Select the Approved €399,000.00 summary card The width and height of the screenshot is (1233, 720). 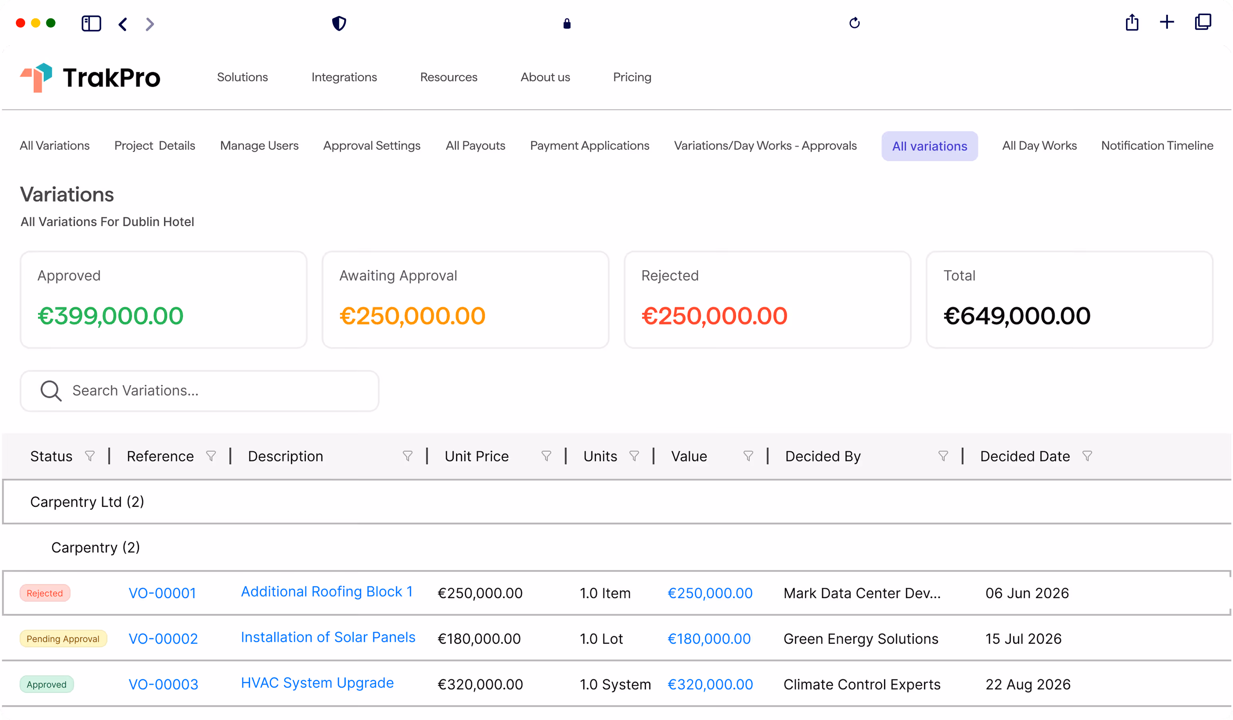coord(163,300)
